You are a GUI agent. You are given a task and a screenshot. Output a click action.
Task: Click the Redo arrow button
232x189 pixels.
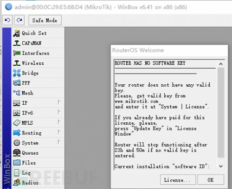(x=19, y=20)
